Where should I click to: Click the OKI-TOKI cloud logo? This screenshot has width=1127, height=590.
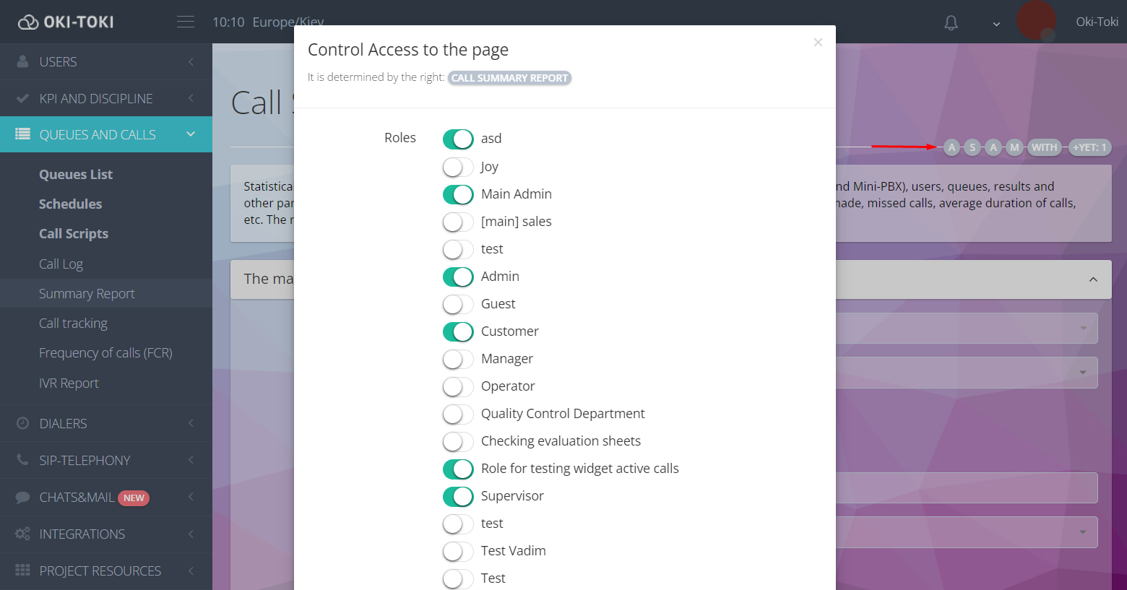(28, 22)
